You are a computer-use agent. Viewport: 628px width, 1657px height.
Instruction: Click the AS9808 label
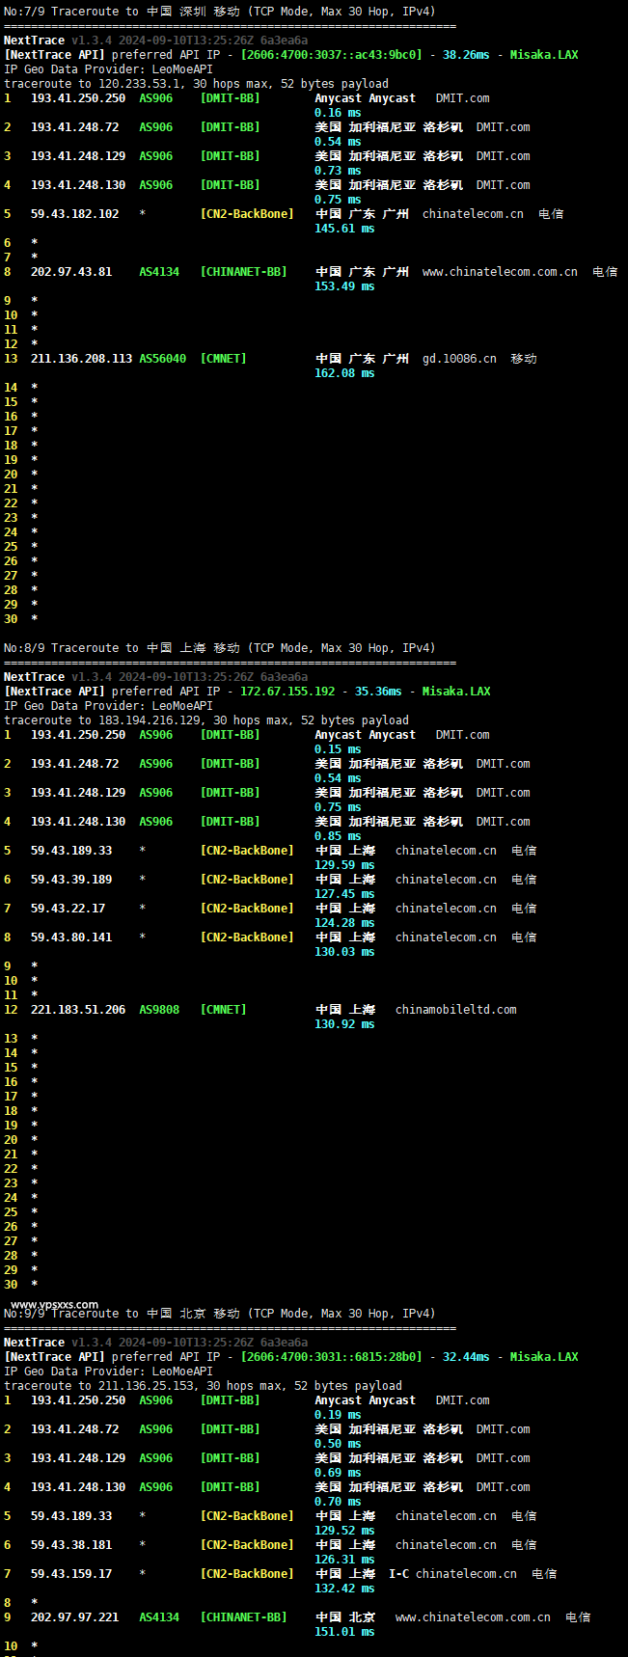(159, 1010)
